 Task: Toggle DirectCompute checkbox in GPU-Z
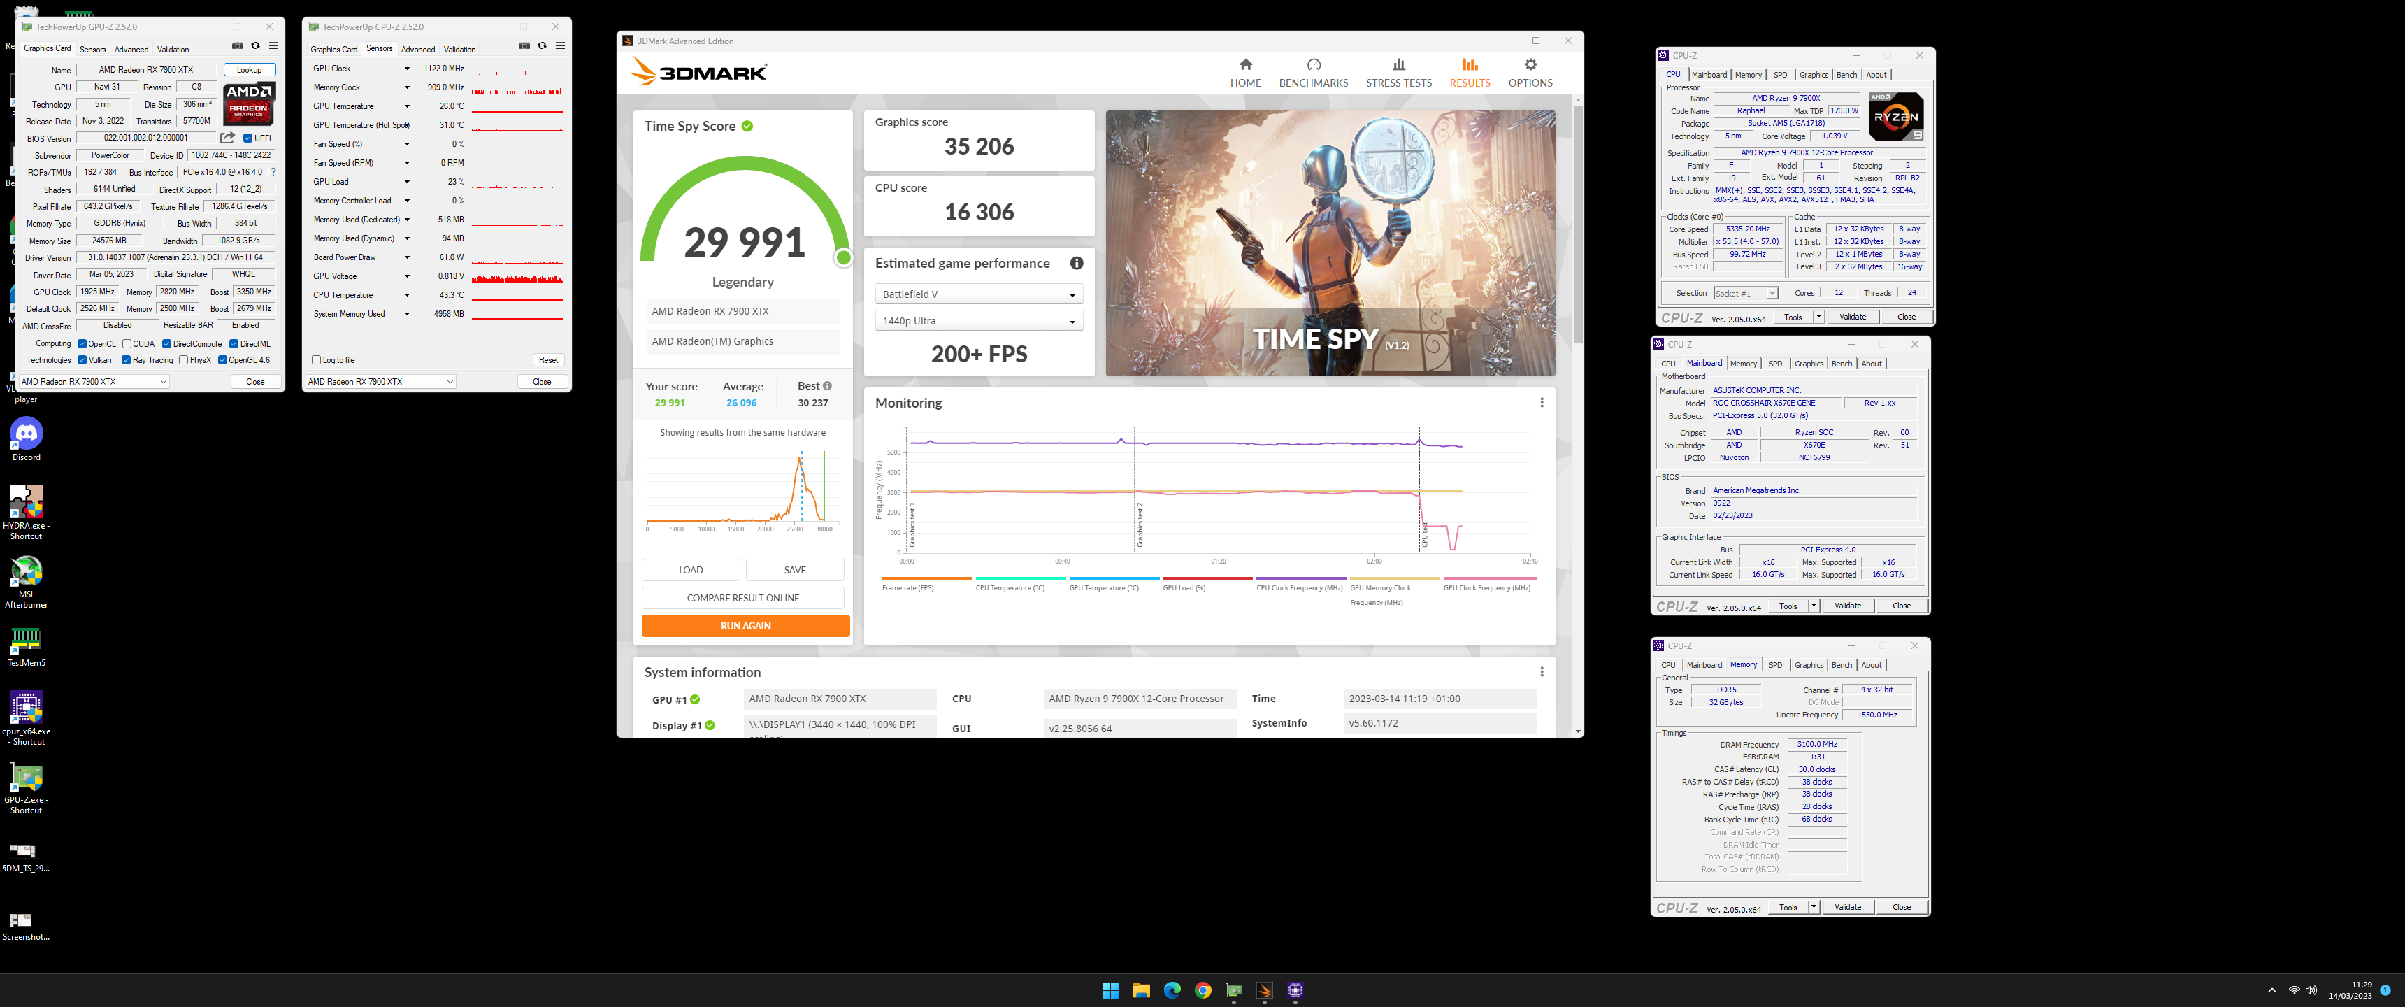[x=166, y=344]
